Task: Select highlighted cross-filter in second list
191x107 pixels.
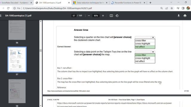Action: pyautogui.click(x=145, y=55)
